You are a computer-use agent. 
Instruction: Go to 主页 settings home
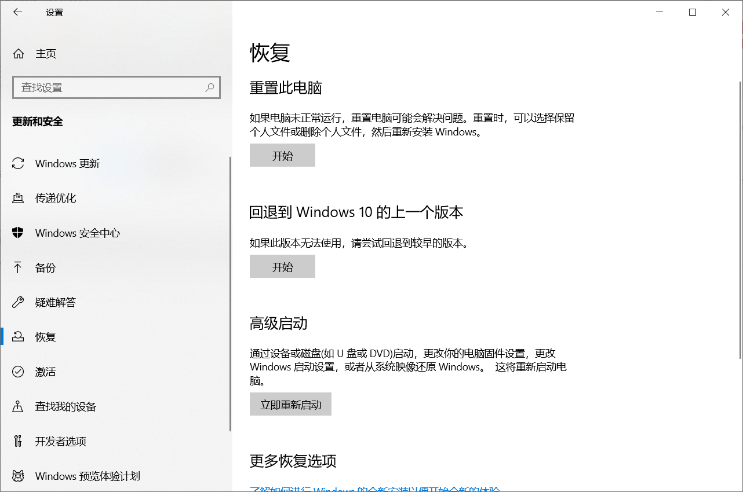pyautogui.click(x=115, y=54)
